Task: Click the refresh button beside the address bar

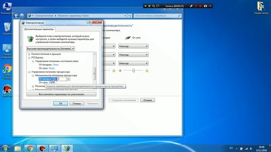Action: [x=130, y=16]
